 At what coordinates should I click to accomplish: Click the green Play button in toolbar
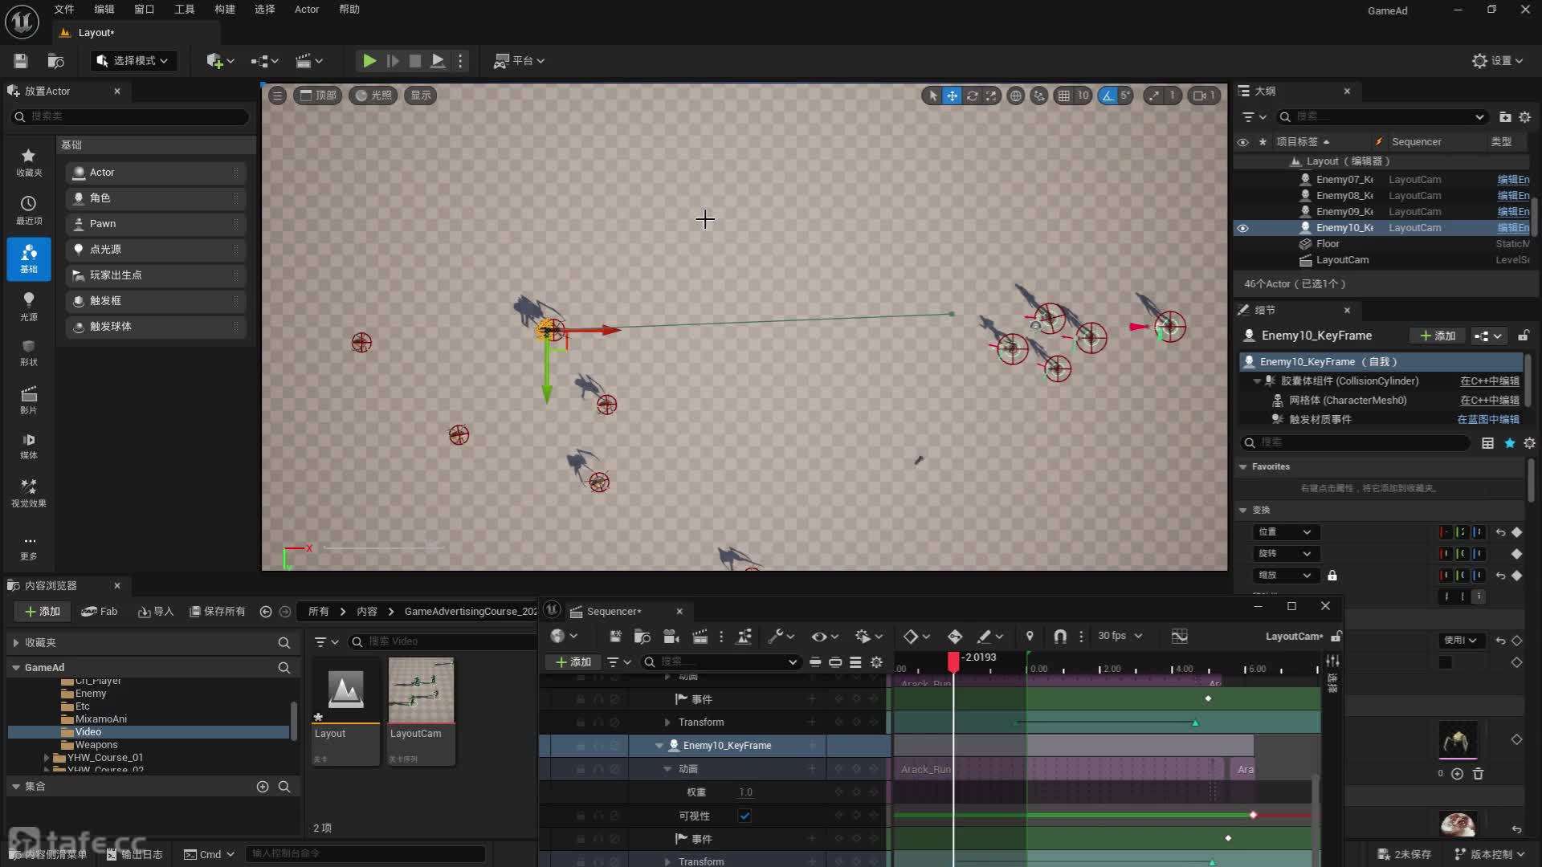point(369,60)
